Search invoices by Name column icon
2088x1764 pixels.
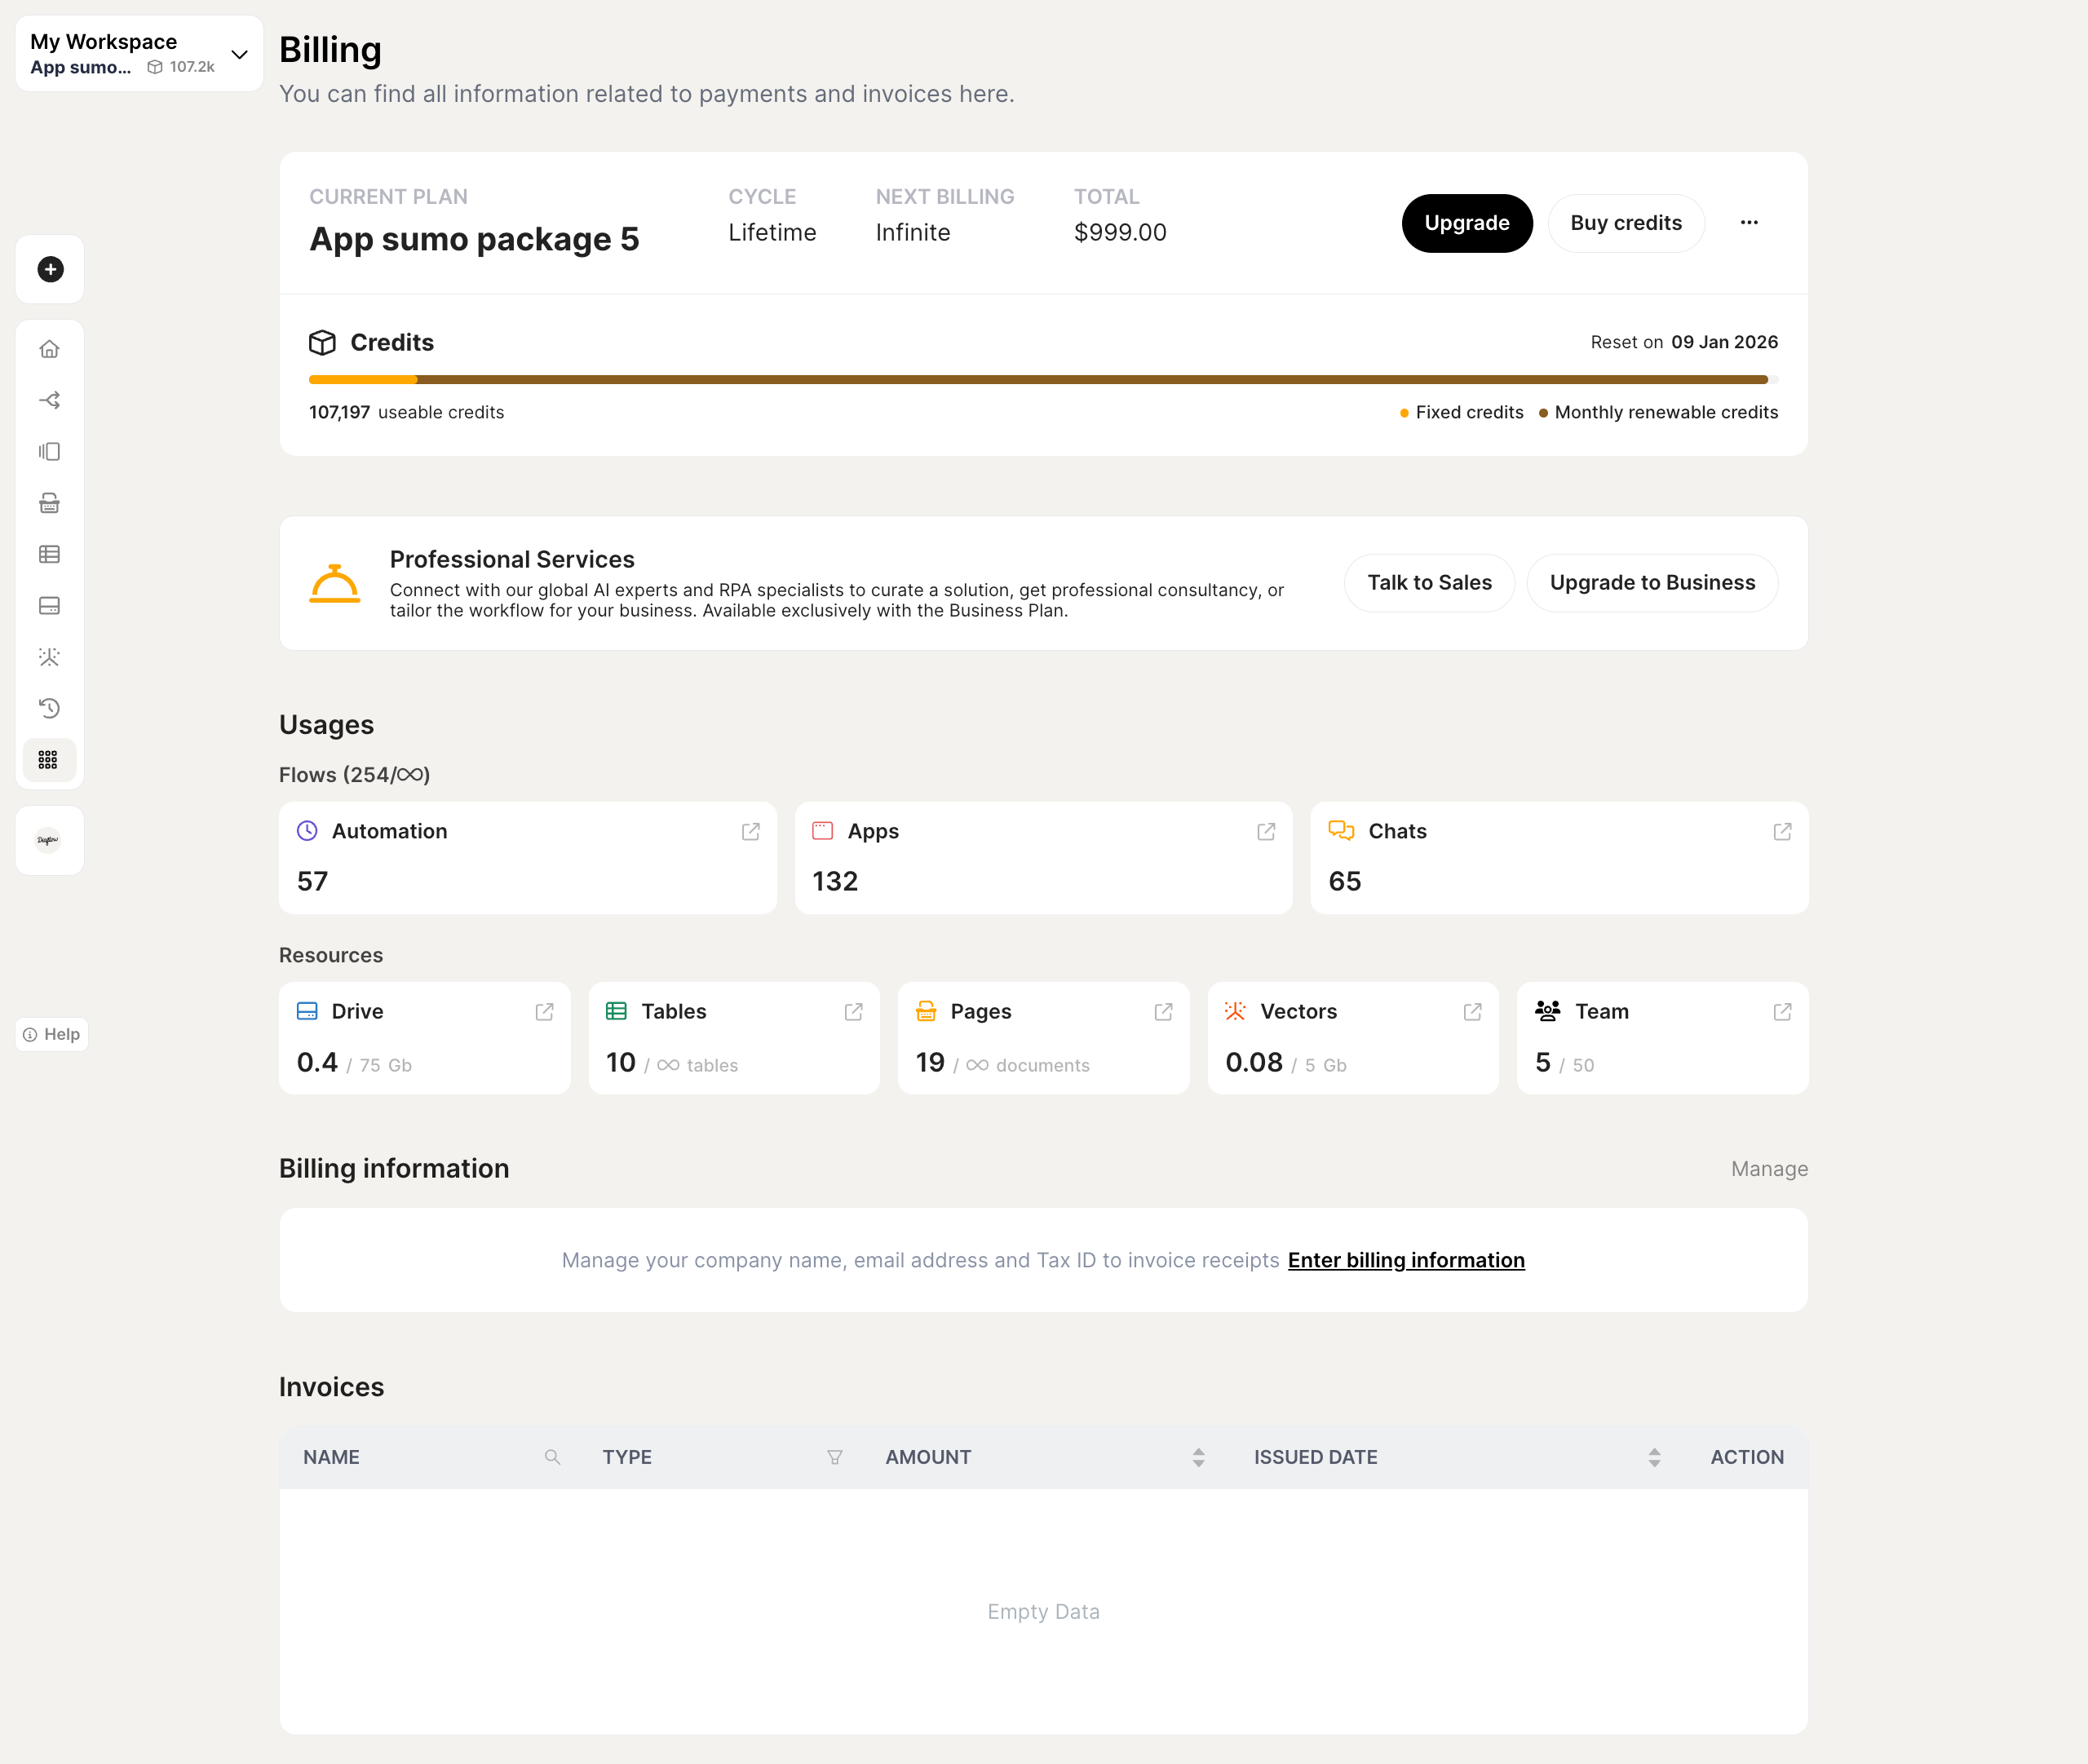(x=552, y=1458)
